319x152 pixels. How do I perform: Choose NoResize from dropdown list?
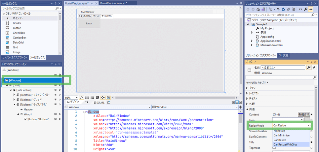coord(291,131)
